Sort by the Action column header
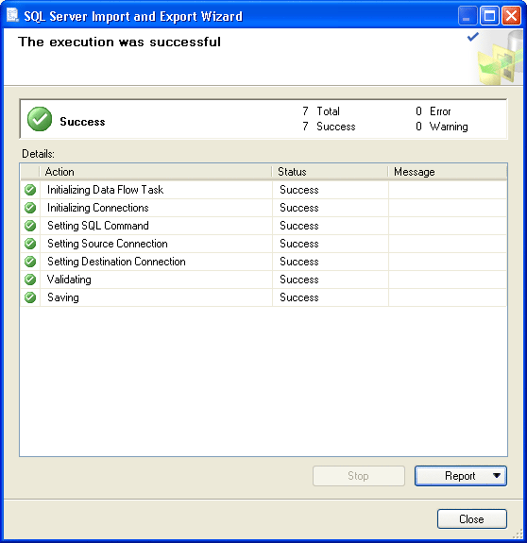This screenshot has height=543, width=527. coord(155,172)
